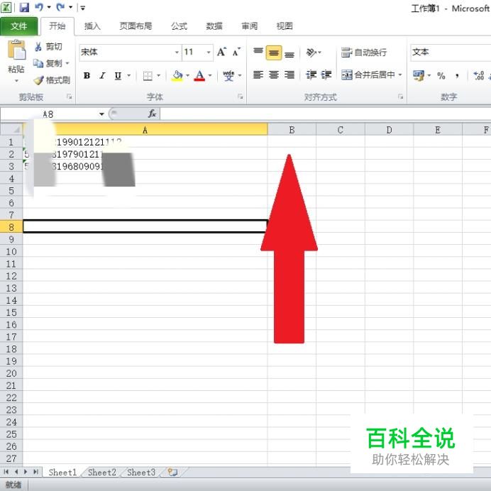Click increase decimal icon
The image size is (491, 491).
(x=479, y=75)
